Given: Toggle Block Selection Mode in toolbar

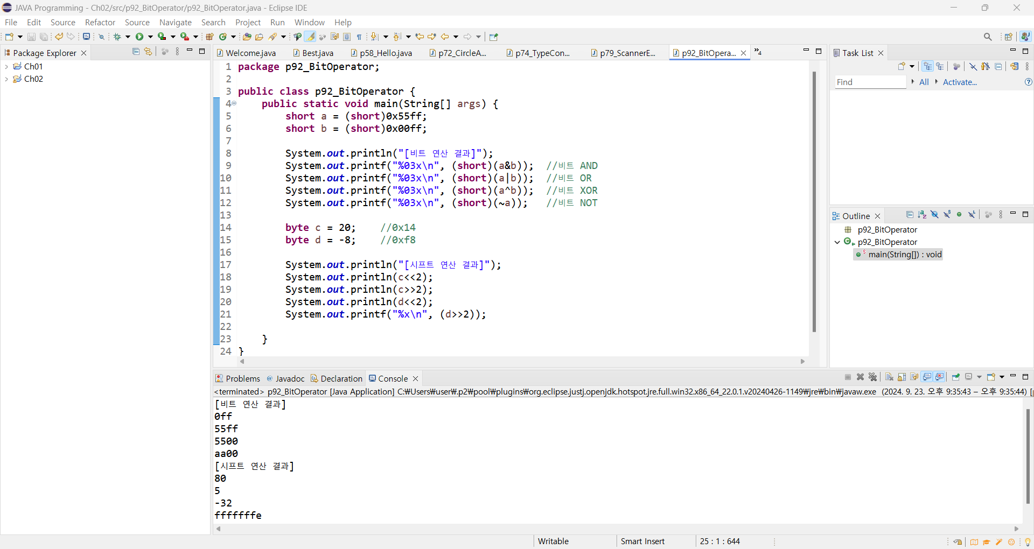Looking at the screenshot, I should (x=347, y=37).
